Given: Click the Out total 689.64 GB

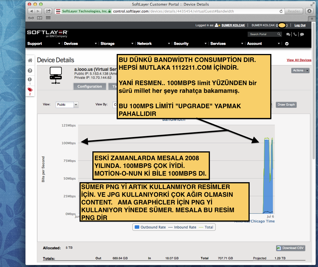Looking at the screenshot, I should pos(120,258).
